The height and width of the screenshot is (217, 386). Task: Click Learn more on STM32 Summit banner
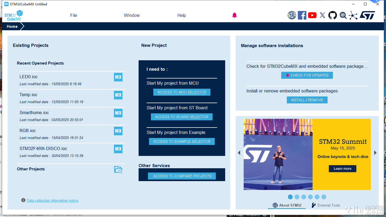343,169
